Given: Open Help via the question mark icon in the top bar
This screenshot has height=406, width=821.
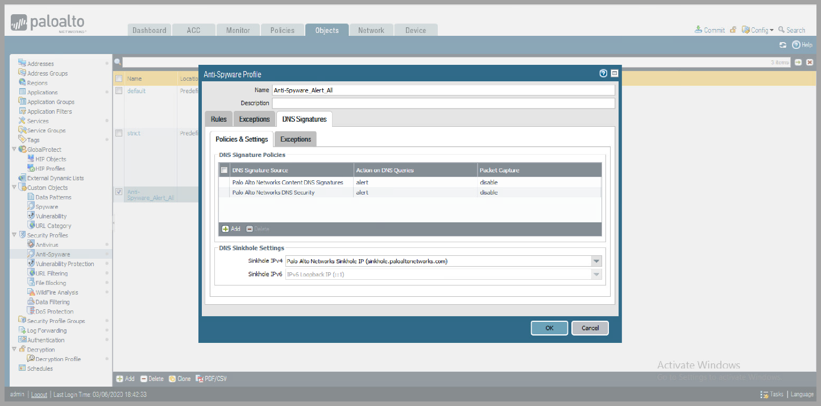Looking at the screenshot, I should (796, 45).
